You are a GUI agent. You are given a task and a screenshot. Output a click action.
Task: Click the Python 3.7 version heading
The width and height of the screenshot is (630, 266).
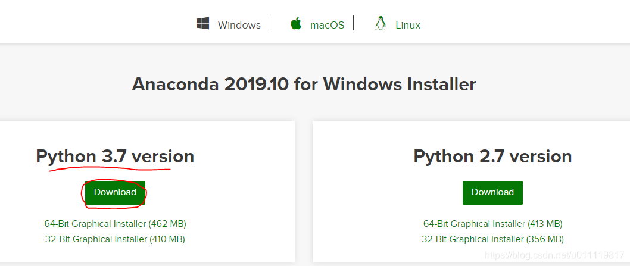point(115,157)
